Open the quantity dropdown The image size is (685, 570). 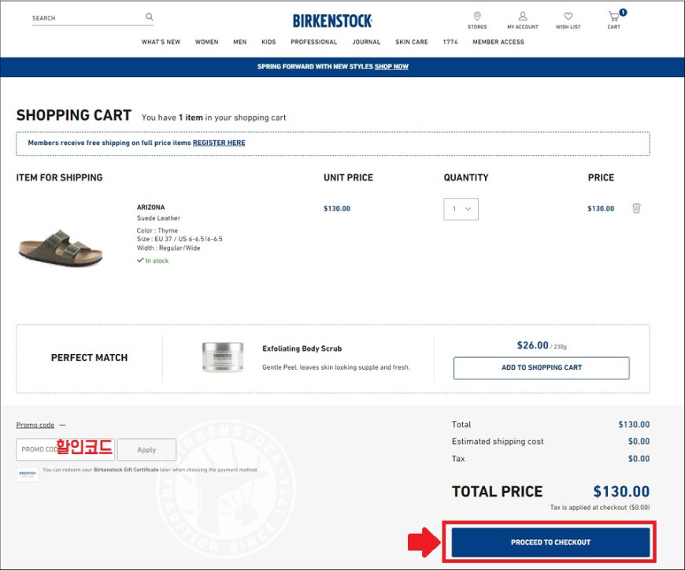tap(461, 209)
